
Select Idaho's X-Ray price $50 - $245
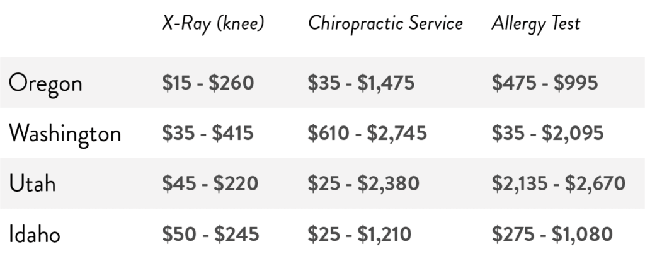[210, 234]
